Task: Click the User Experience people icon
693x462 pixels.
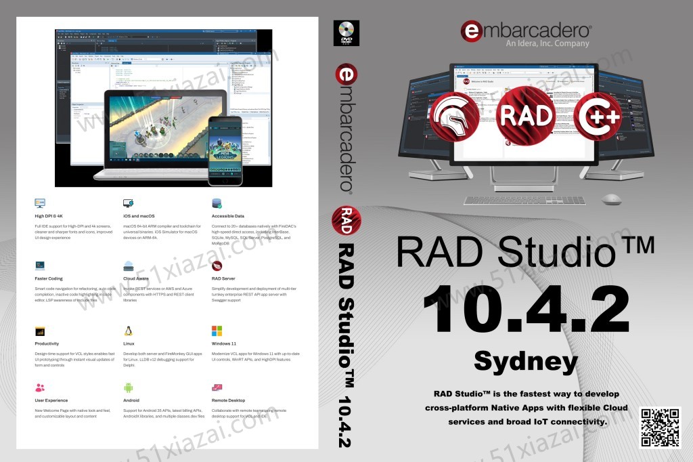Action: tap(40, 387)
